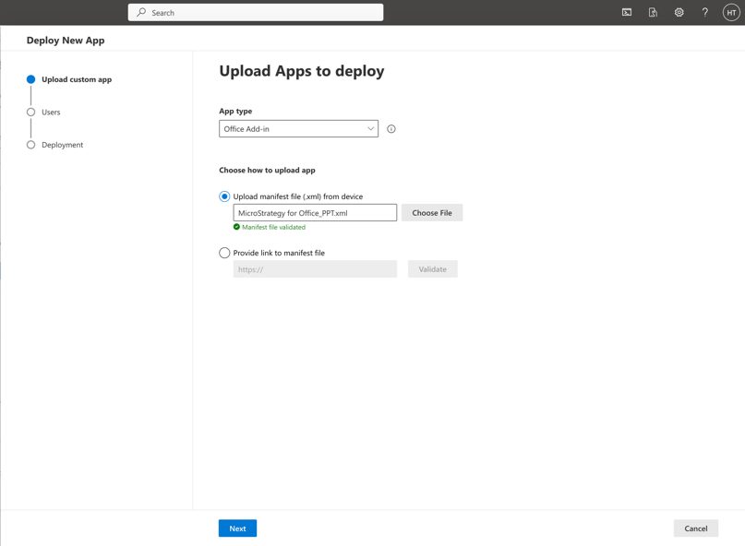
Task: Click the info icon beside App type
Action: point(391,129)
